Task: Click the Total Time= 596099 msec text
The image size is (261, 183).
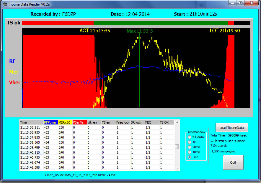Action: point(229,135)
